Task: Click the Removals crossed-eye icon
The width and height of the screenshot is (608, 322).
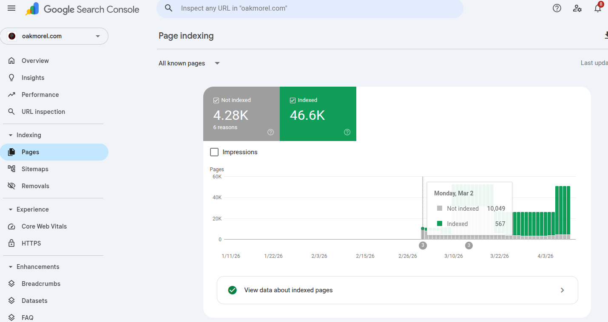Action: 11,186
